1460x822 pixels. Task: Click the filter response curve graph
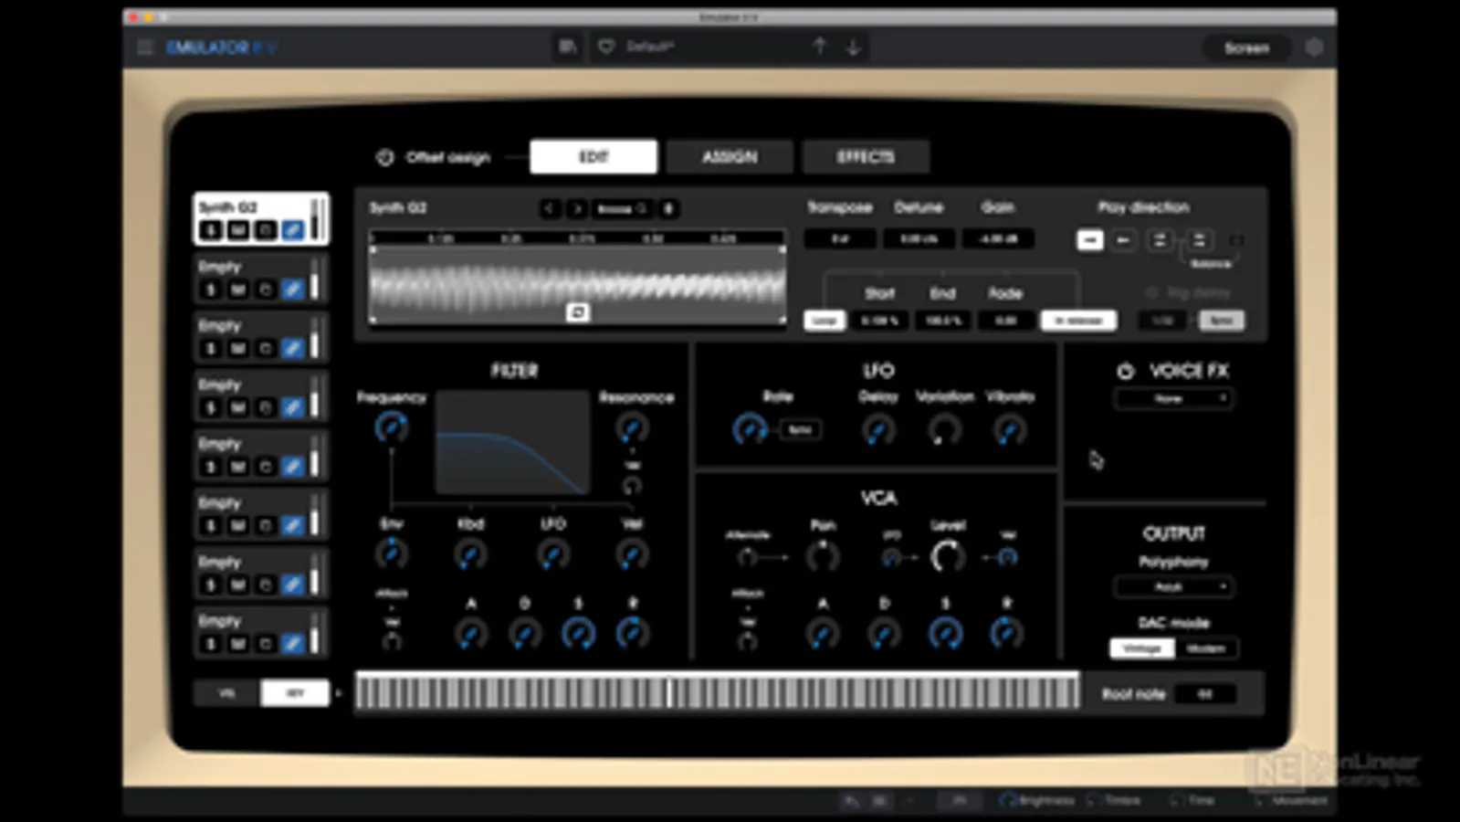pos(512,443)
